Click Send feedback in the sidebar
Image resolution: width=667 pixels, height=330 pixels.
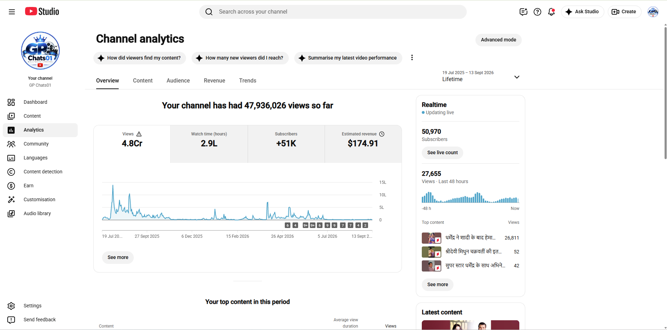(40, 320)
